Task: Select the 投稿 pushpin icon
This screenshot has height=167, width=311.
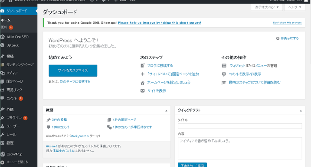Action: pyautogui.click(x=2, y=56)
